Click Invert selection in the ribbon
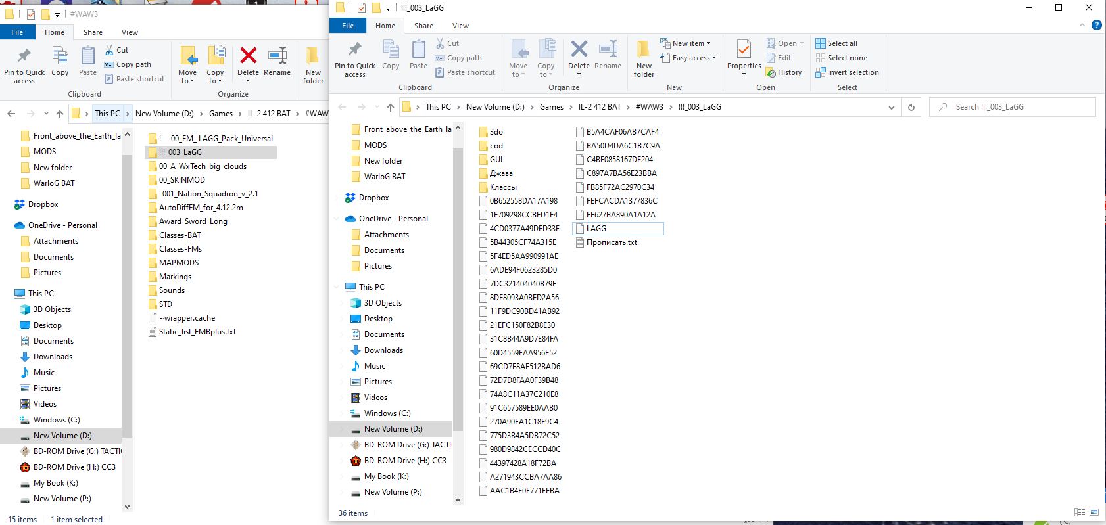Image resolution: width=1106 pixels, height=525 pixels. pyautogui.click(x=847, y=72)
